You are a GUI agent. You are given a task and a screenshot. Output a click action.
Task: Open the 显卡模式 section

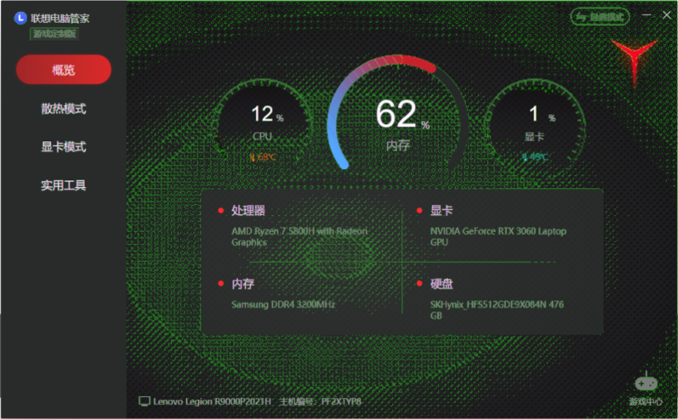click(64, 147)
